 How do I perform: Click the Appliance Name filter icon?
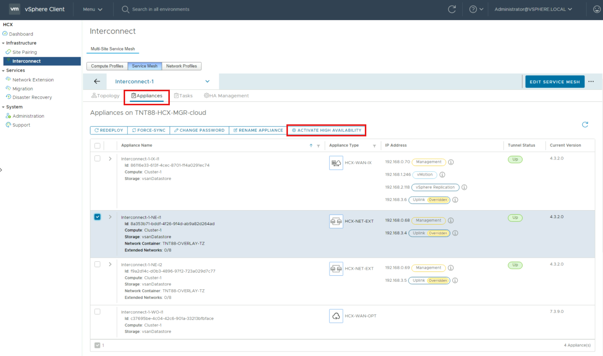click(318, 146)
